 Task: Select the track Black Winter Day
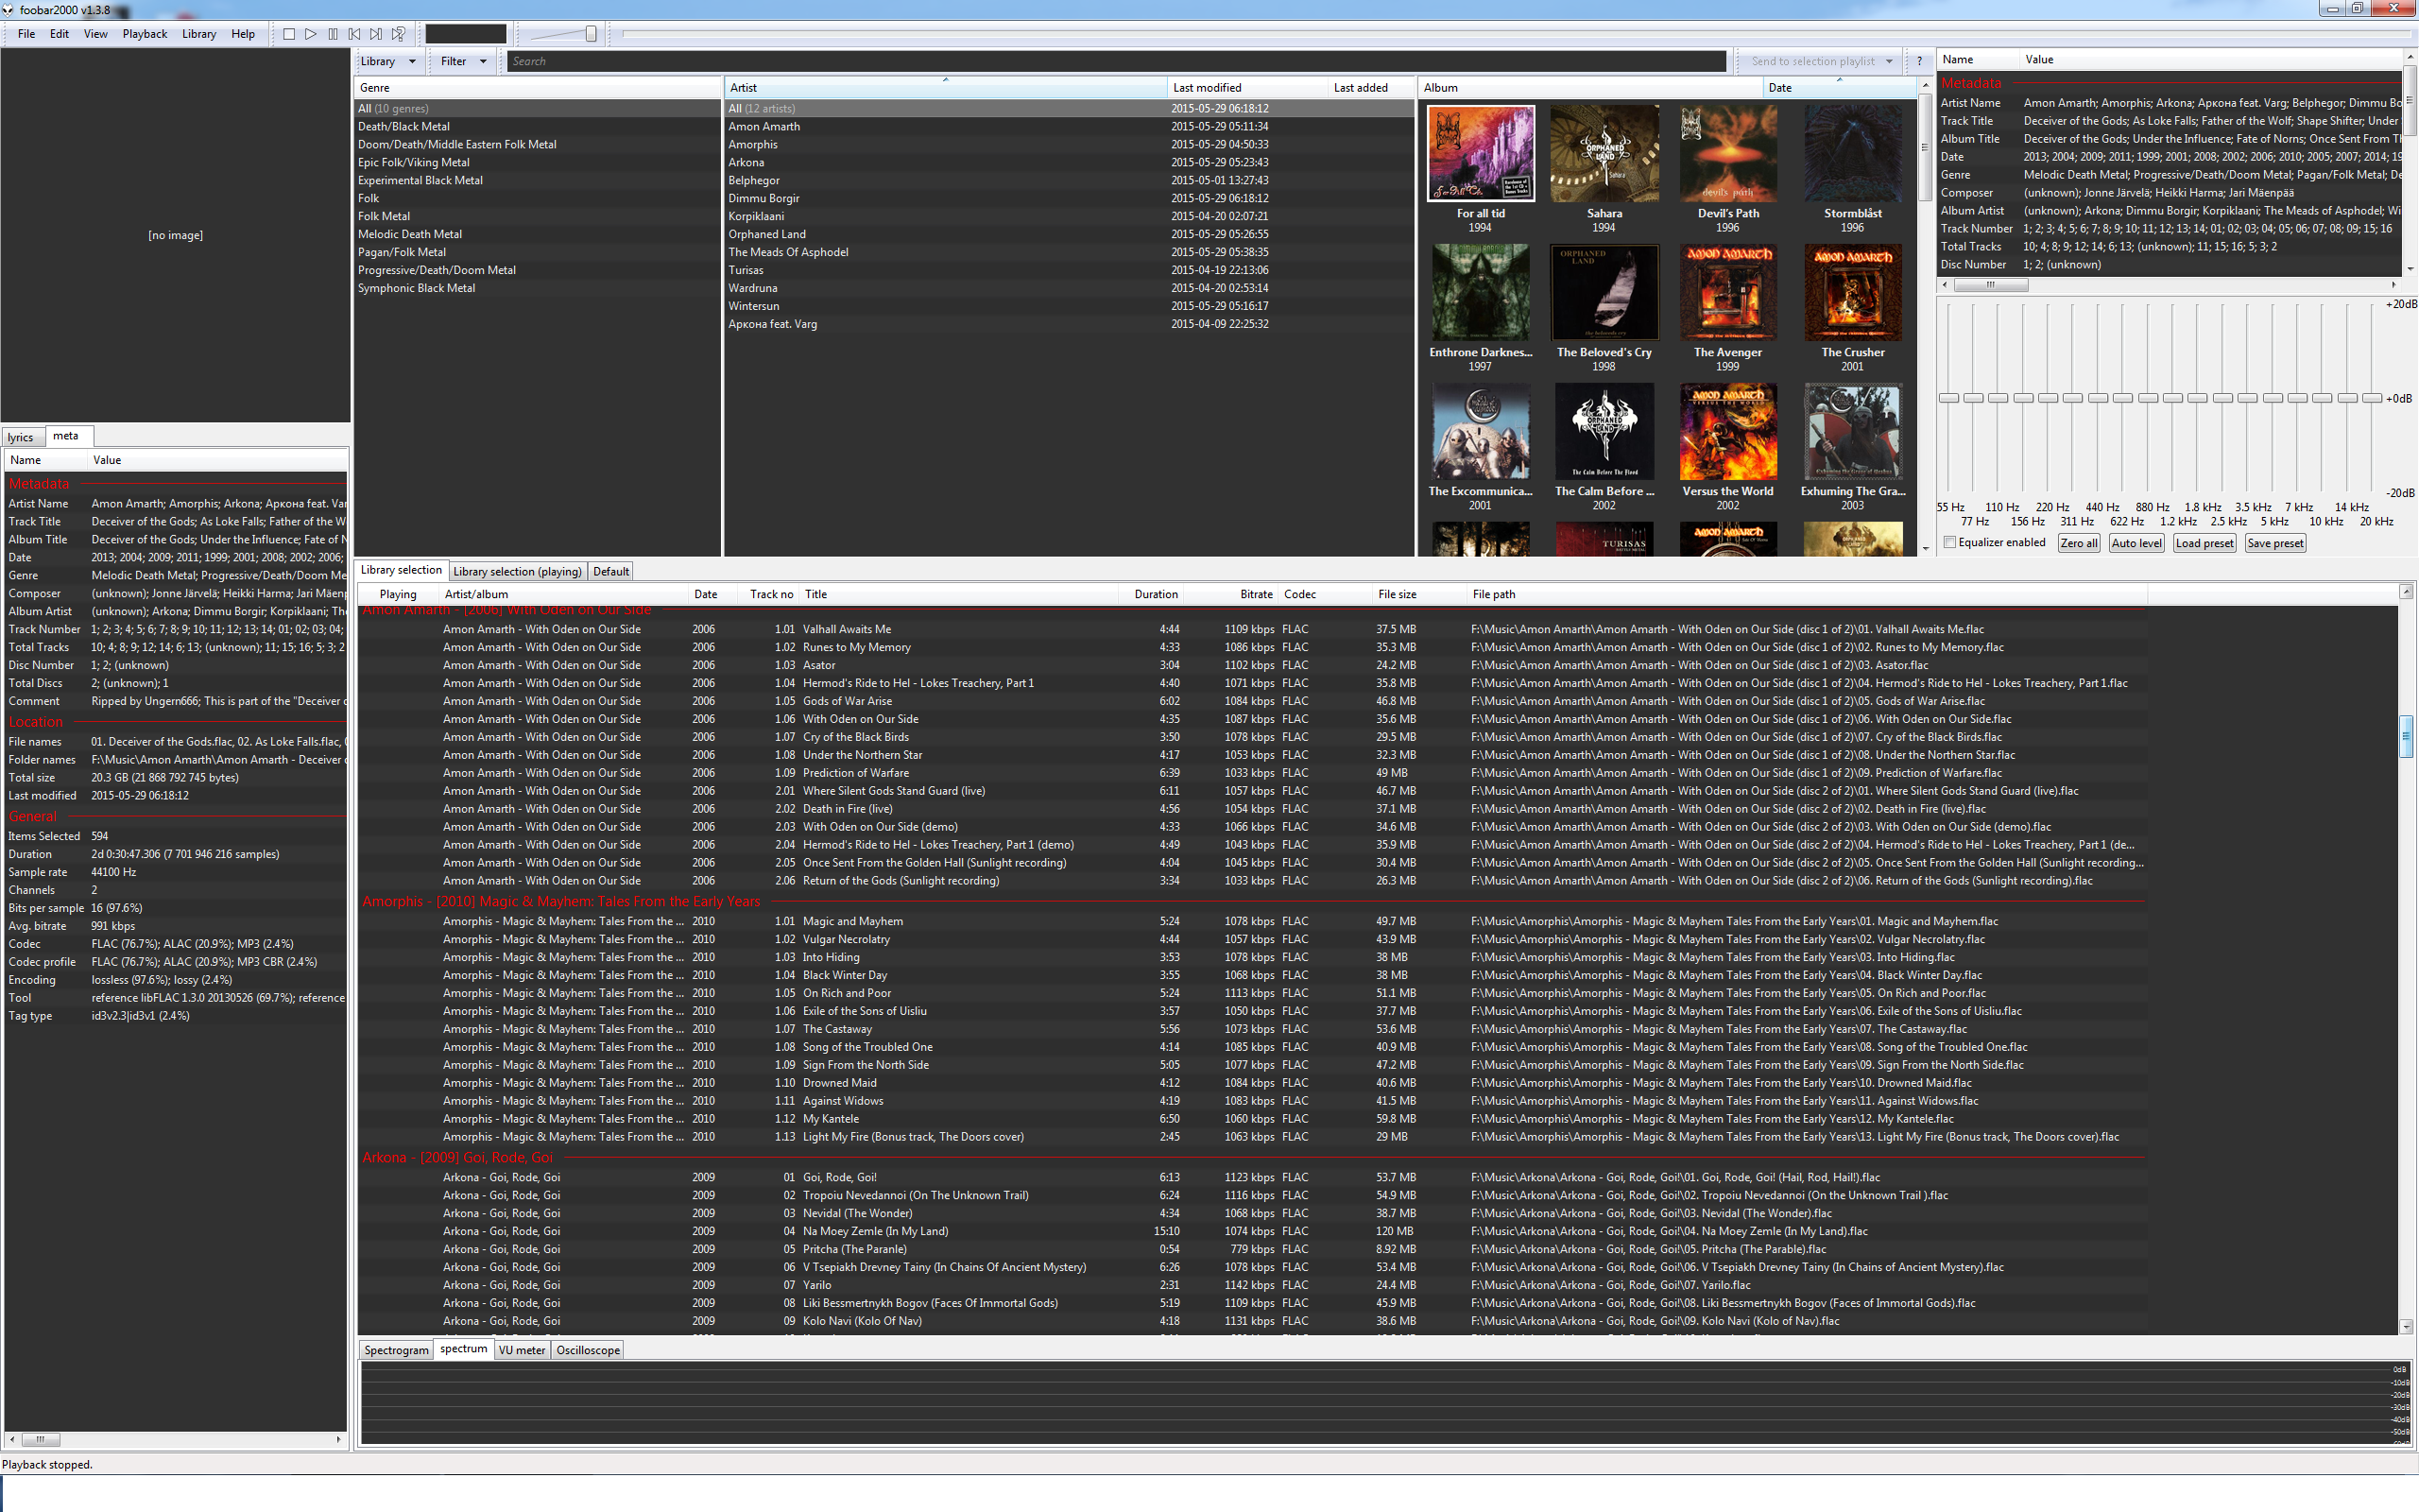click(x=1251, y=975)
